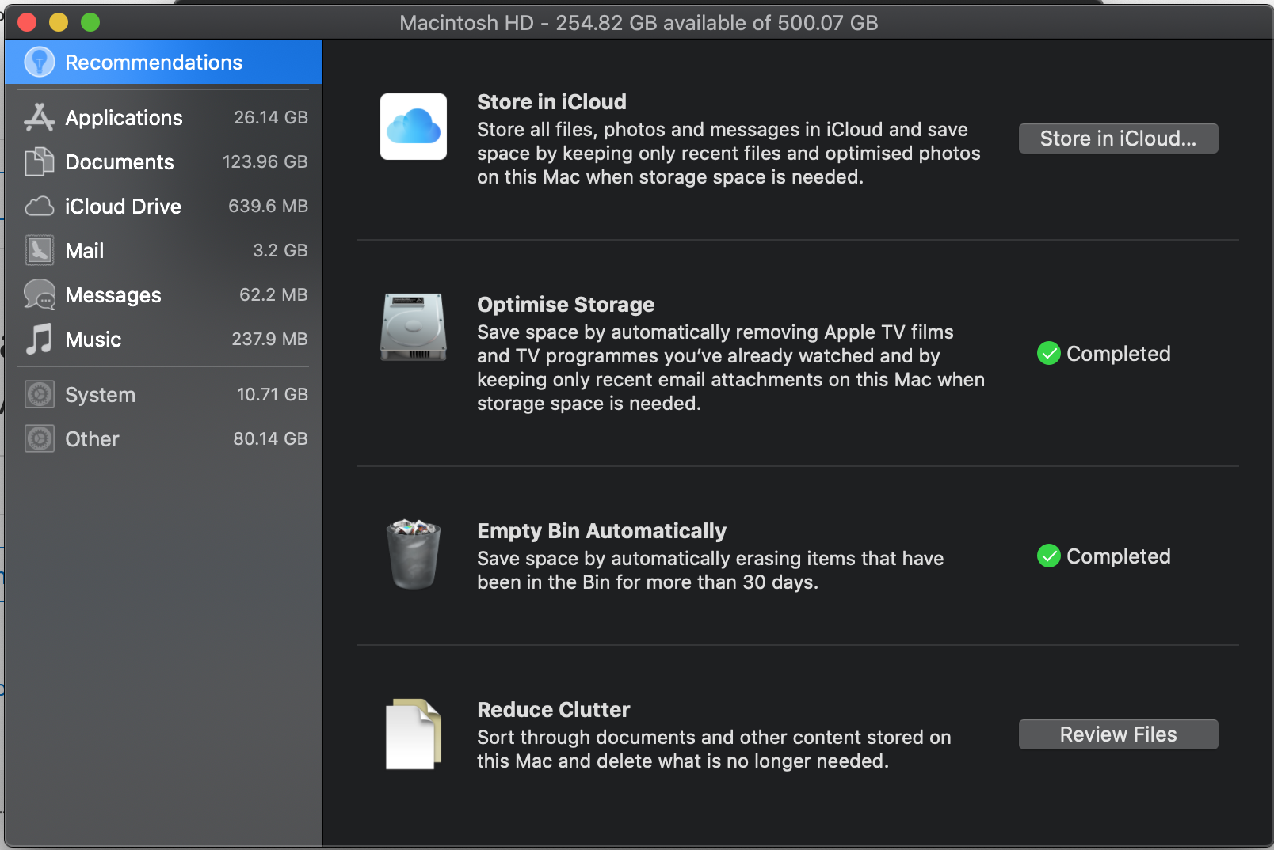Click the green zoom window button
The width and height of the screenshot is (1274, 850).
point(90,22)
